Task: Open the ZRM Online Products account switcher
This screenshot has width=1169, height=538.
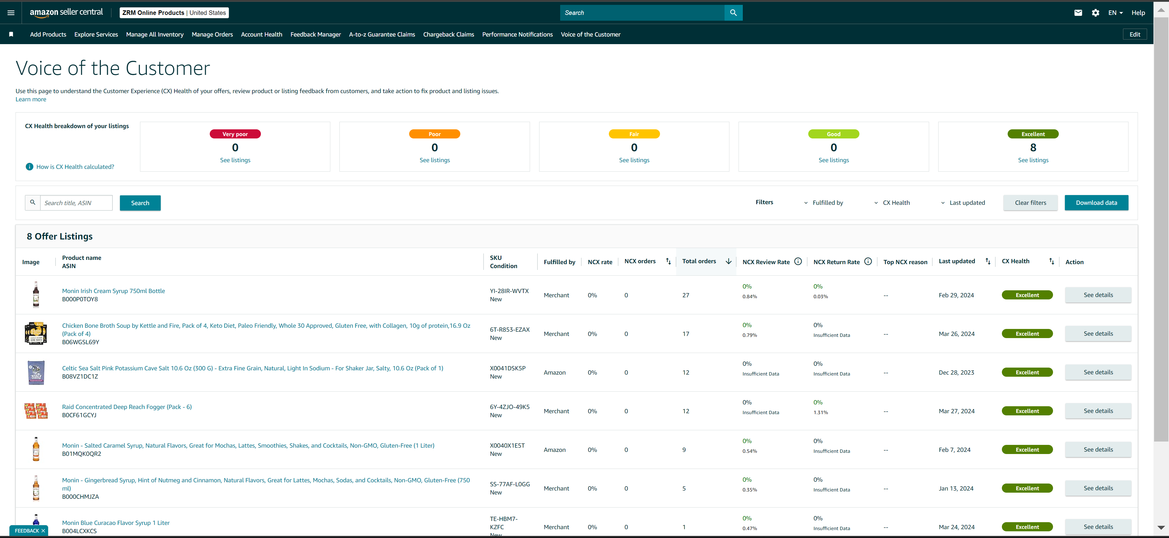Action: pos(174,13)
